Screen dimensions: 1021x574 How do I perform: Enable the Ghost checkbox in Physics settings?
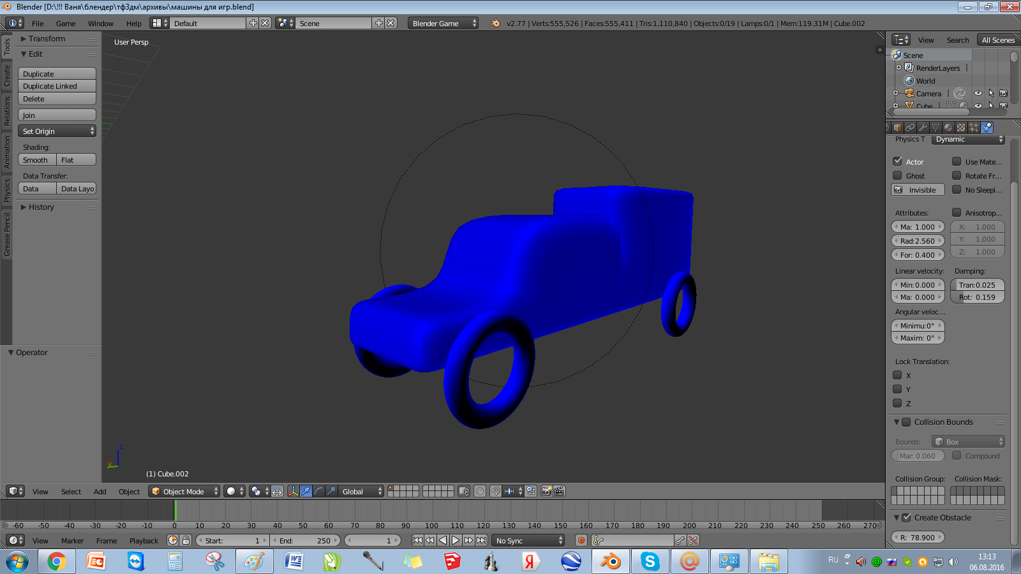point(897,175)
